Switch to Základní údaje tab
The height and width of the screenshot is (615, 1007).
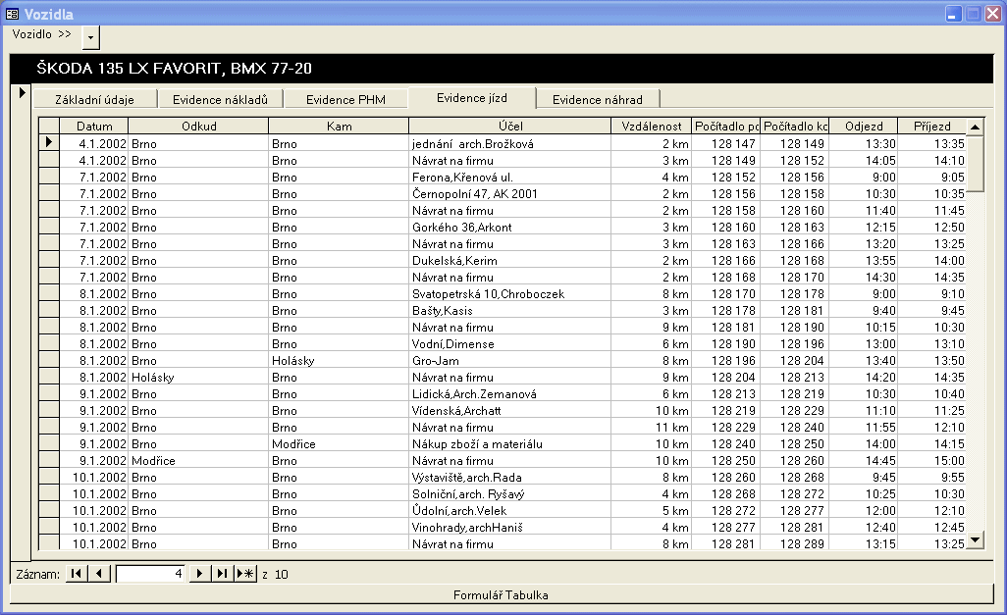(x=94, y=99)
